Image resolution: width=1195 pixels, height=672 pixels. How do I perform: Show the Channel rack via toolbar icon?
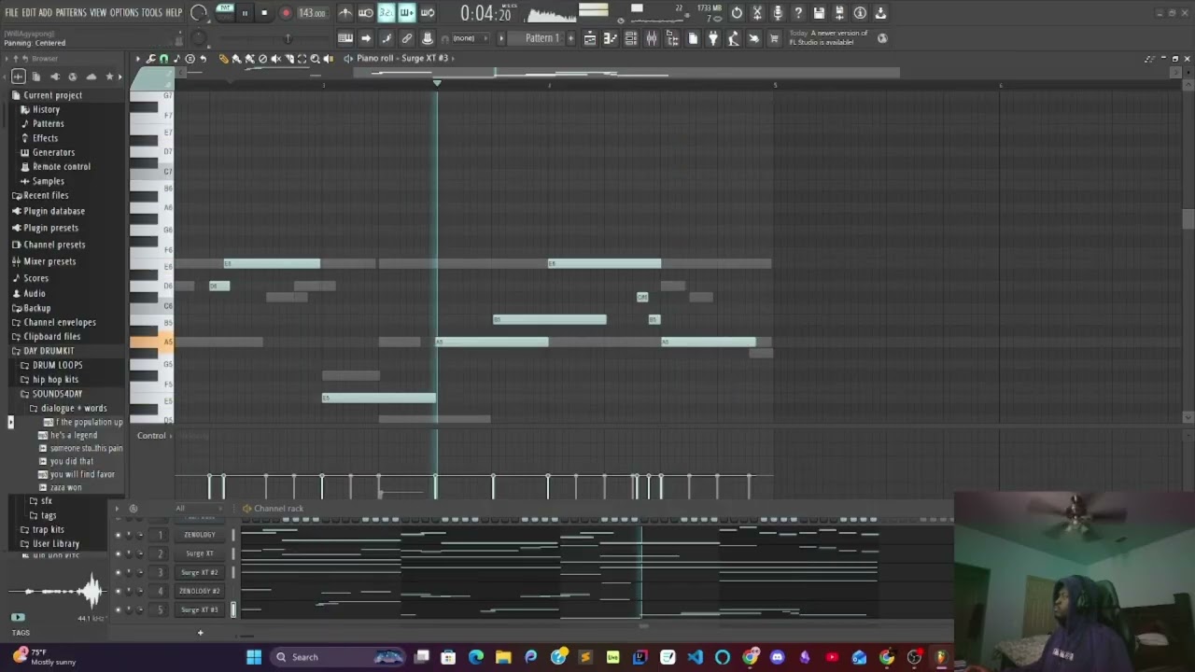[x=631, y=38]
